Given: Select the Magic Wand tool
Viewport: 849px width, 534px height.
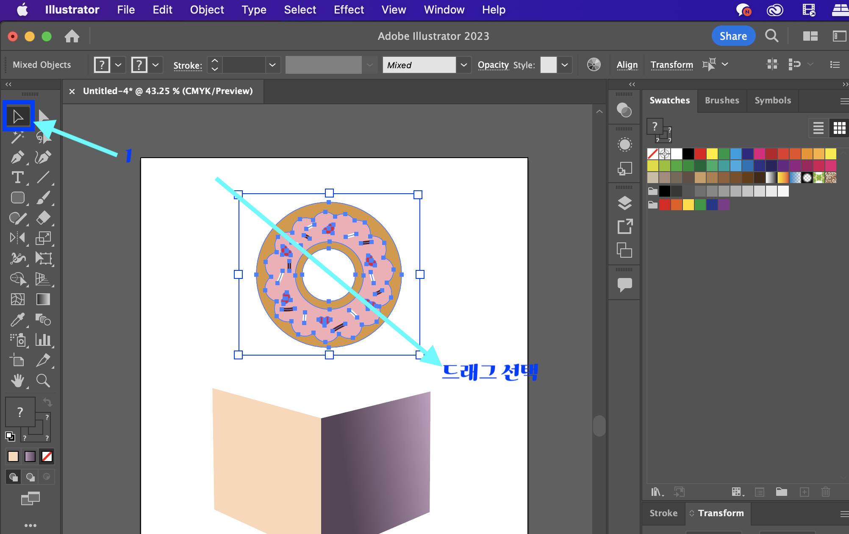Looking at the screenshot, I should [17, 137].
